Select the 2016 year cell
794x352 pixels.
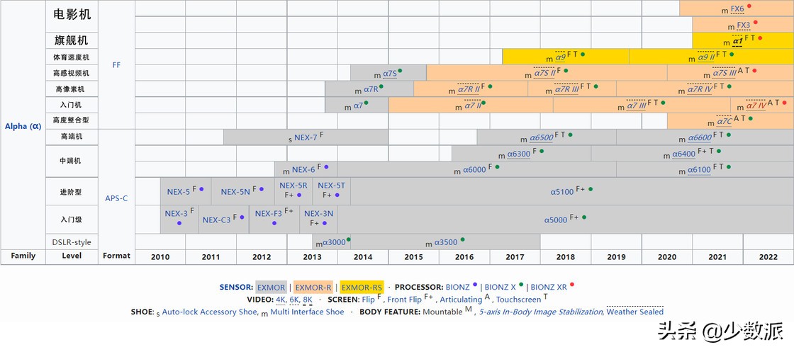coord(464,257)
